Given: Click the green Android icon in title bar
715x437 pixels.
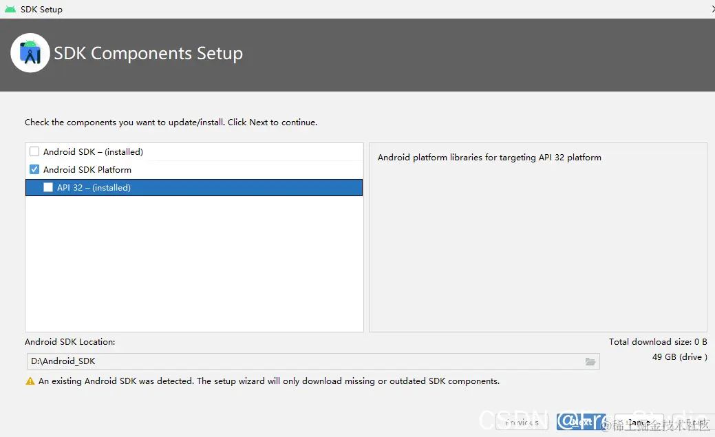Looking at the screenshot, I should coord(10,9).
